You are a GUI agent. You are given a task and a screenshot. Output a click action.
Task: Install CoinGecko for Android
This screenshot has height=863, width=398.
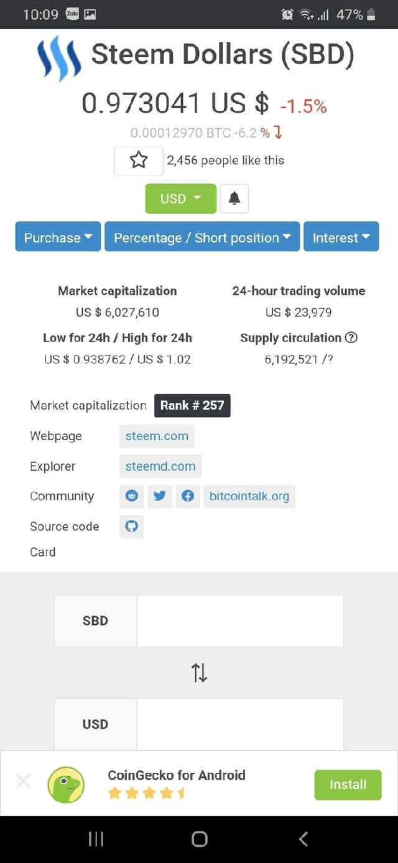point(348,785)
